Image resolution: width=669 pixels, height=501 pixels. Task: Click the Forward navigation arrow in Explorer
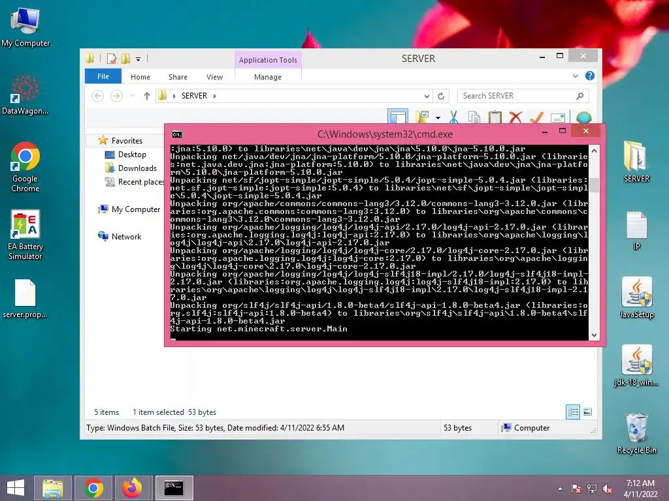tap(116, 96)
